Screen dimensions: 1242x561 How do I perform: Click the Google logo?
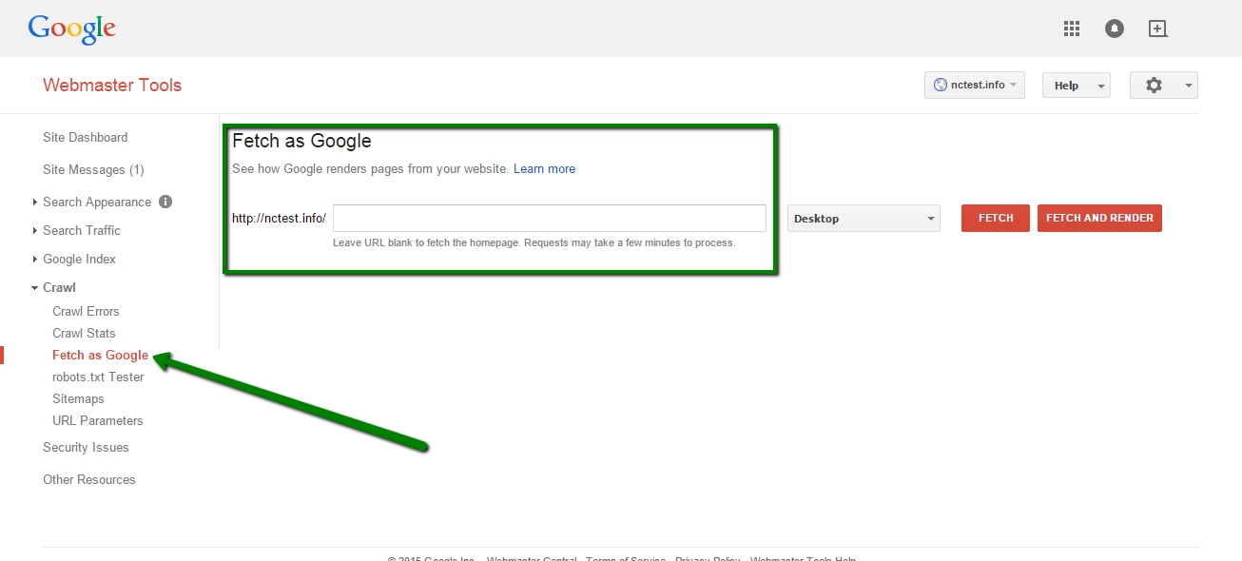coord(71,29)
